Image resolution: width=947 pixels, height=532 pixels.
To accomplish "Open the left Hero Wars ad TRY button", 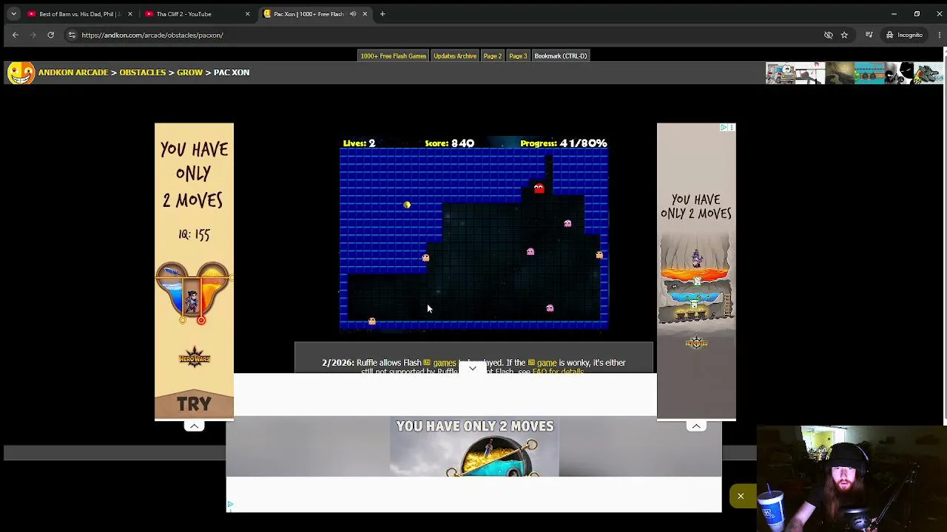I will [x=194, y=404].
